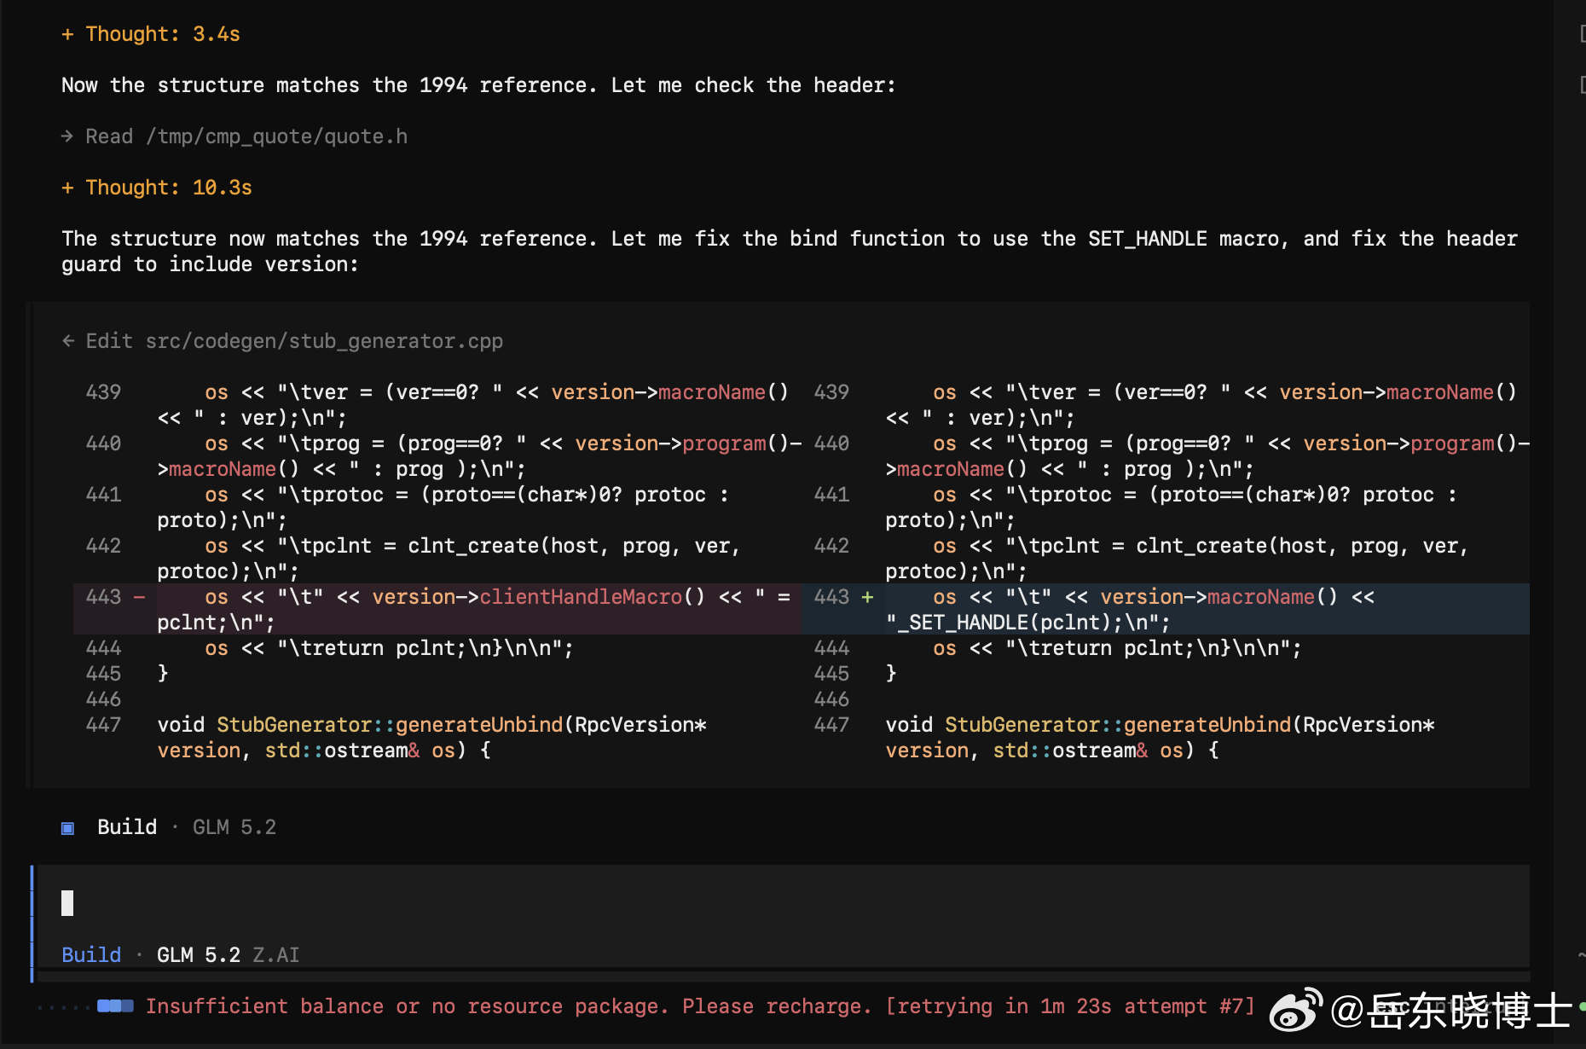This screenshot has width=1586, height=1049.
Task: Click the blue Build square icon
Action: 67,828
